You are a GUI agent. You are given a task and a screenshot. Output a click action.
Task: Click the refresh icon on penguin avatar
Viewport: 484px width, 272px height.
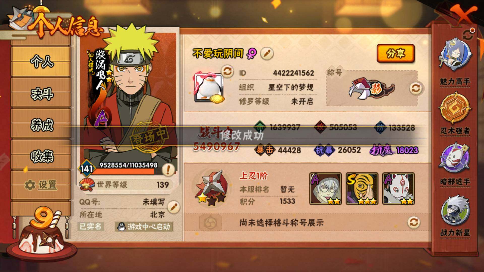pyautogui.click(x=227, y=72)
